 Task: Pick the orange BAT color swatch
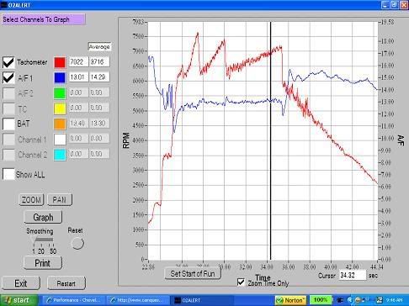coord(60,124)
